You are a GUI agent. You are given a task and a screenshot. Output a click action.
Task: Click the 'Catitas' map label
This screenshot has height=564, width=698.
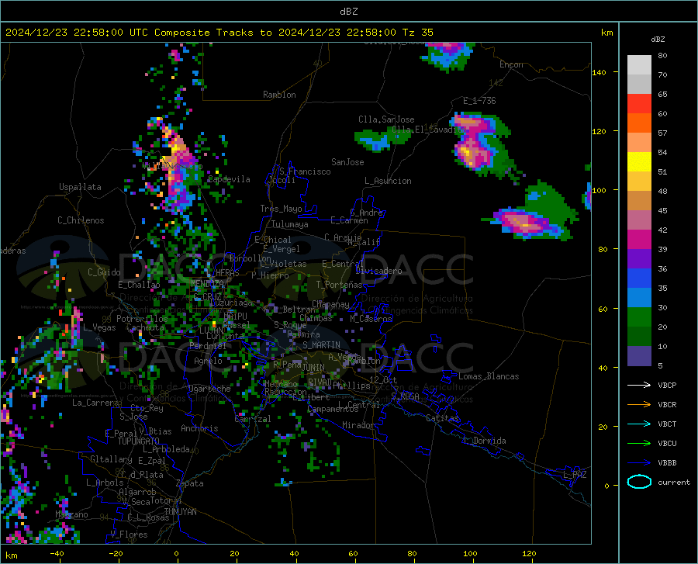(x=442, y=418)
